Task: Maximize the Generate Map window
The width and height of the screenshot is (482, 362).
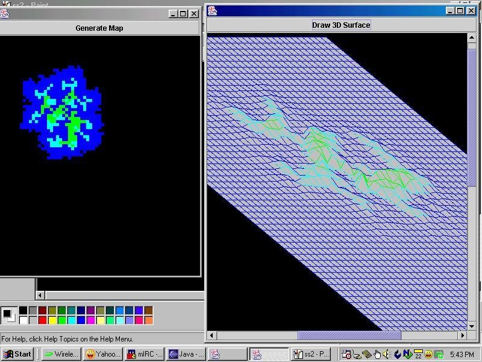Action: pos(183,13)
